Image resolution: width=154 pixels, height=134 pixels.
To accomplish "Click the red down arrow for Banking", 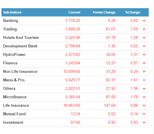I will tap(144, 21).
